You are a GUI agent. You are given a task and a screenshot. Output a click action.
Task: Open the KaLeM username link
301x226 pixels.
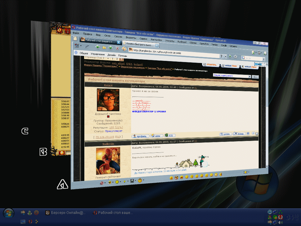[x=108, y=85]
